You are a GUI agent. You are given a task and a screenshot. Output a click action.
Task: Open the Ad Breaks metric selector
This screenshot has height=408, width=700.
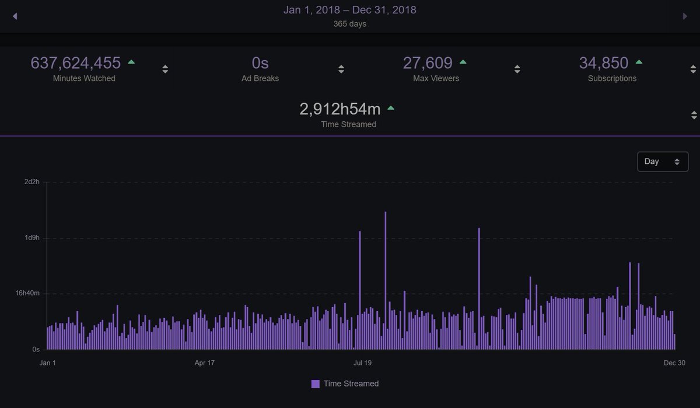(x=341, y=69)
